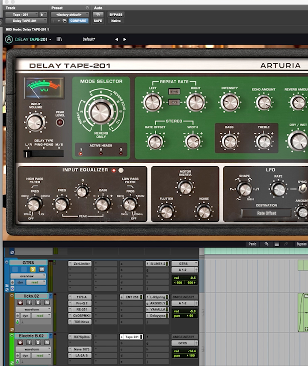Click the Arturia logo icon
This screenshot has height=366, width=308.
coord(9,39)
